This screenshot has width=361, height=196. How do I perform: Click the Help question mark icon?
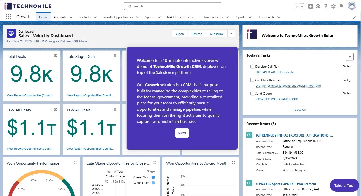coord(326,6)
